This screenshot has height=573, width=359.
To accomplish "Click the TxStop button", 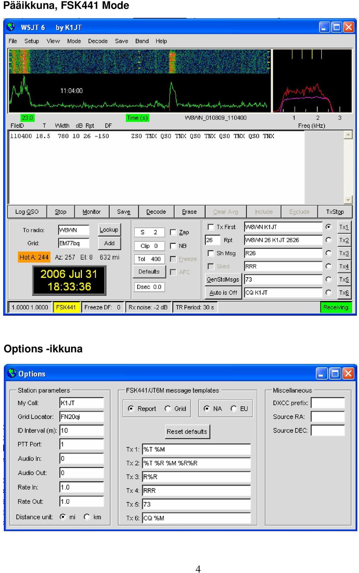I will coord(335,212).
